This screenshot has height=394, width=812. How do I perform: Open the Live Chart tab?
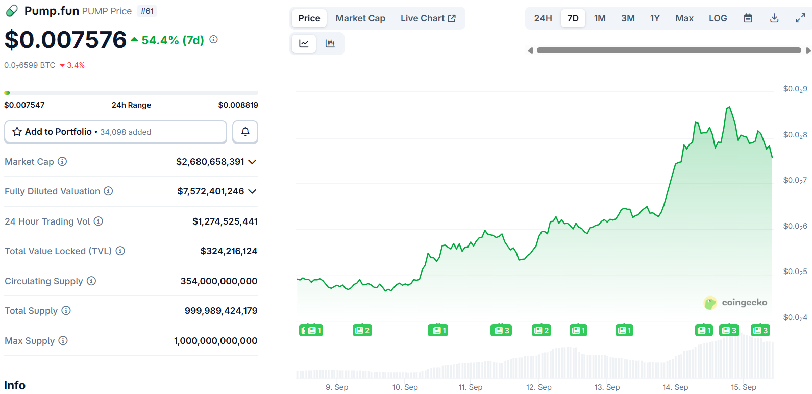428,18
